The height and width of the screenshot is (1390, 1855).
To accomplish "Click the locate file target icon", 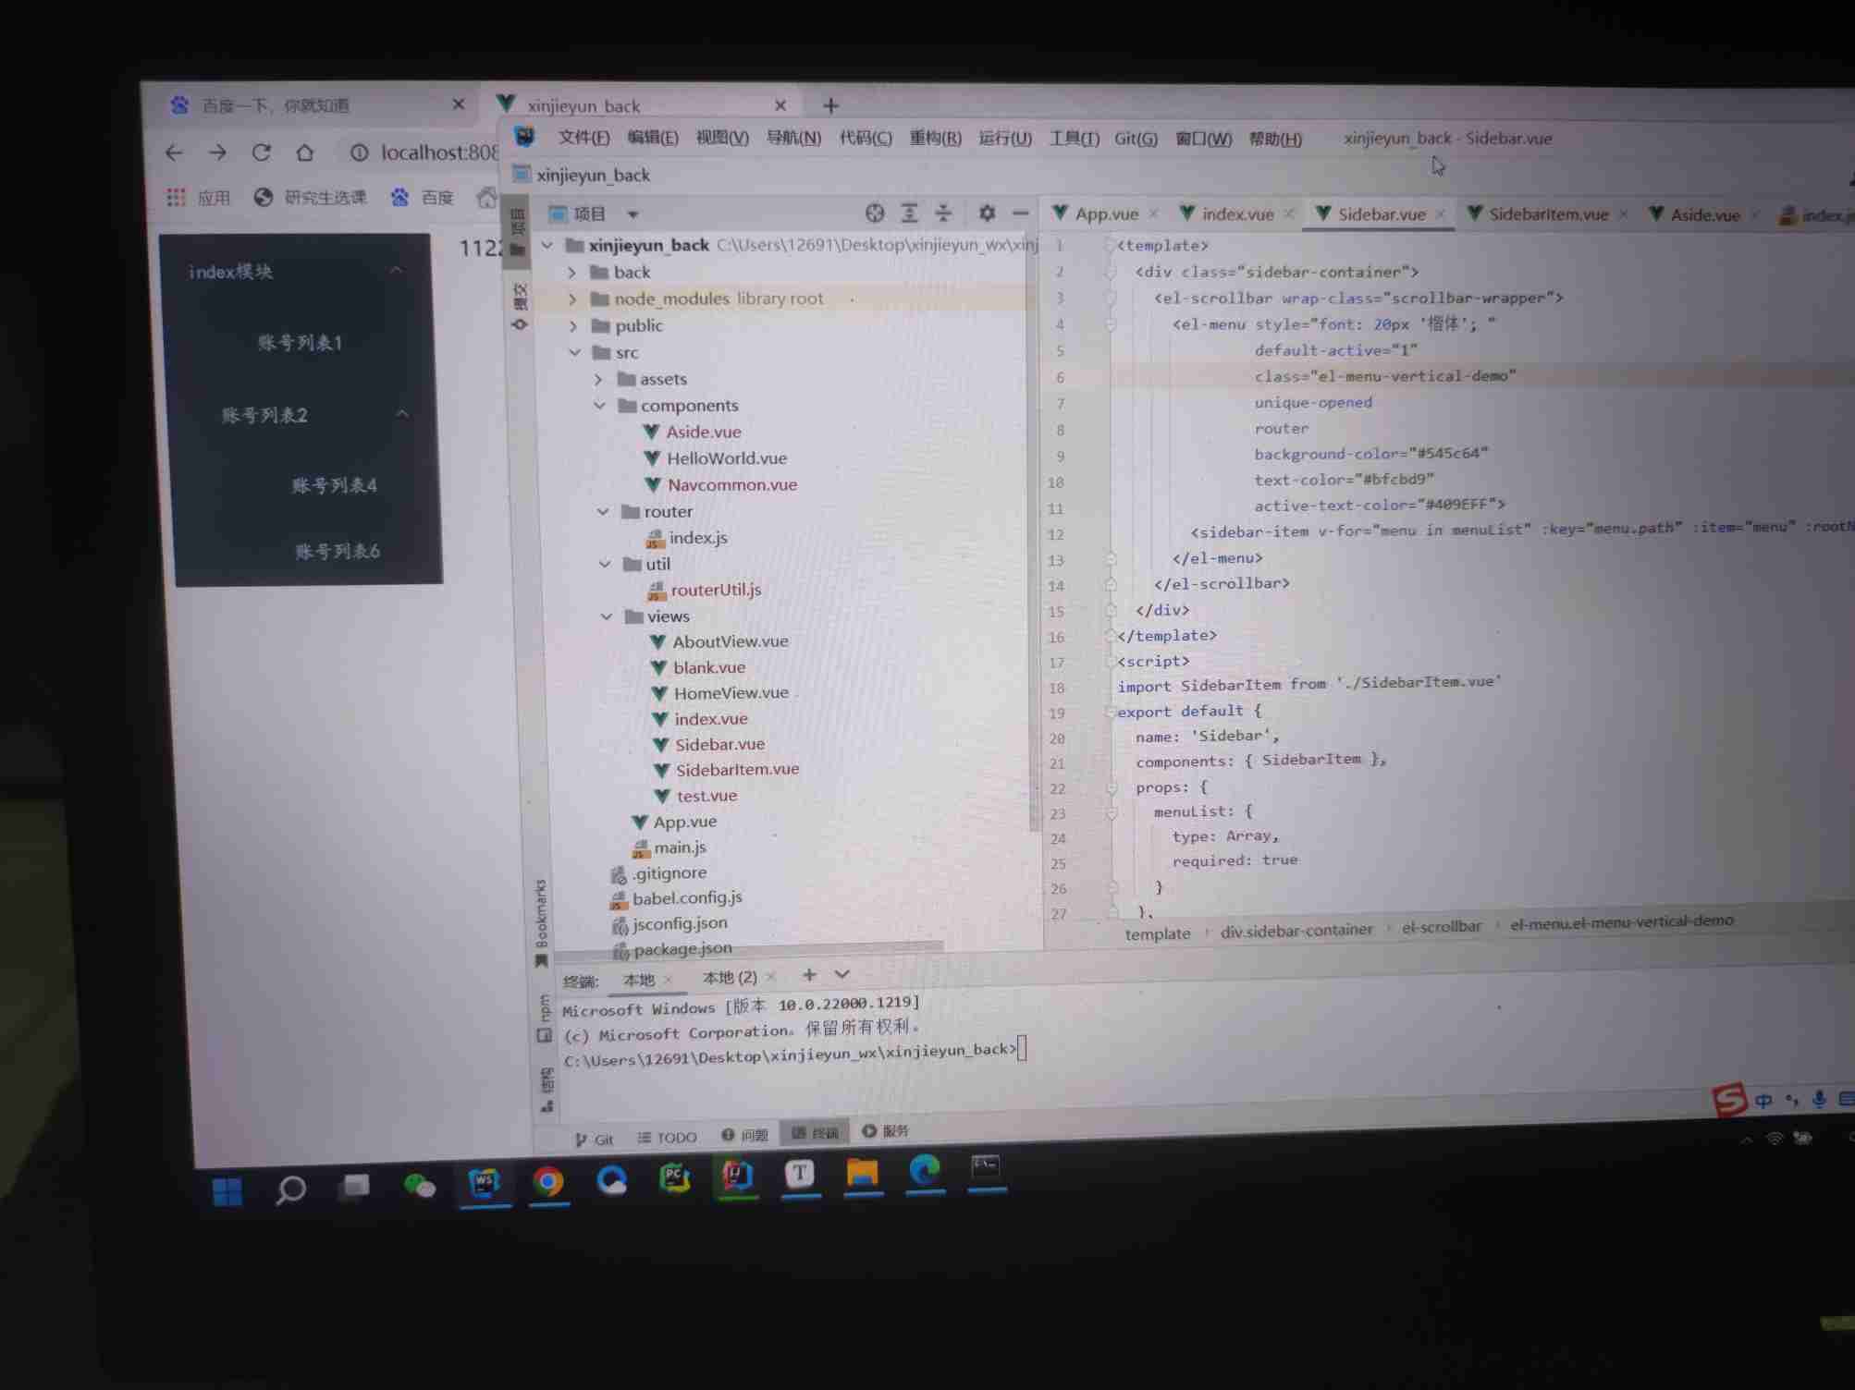I will pyautogui.click(x=875, y=213).
